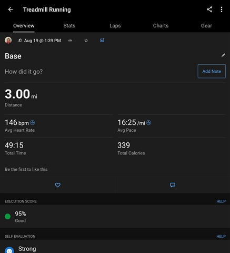
Task: Open the privacy audience icon
Action: (70, 41)
